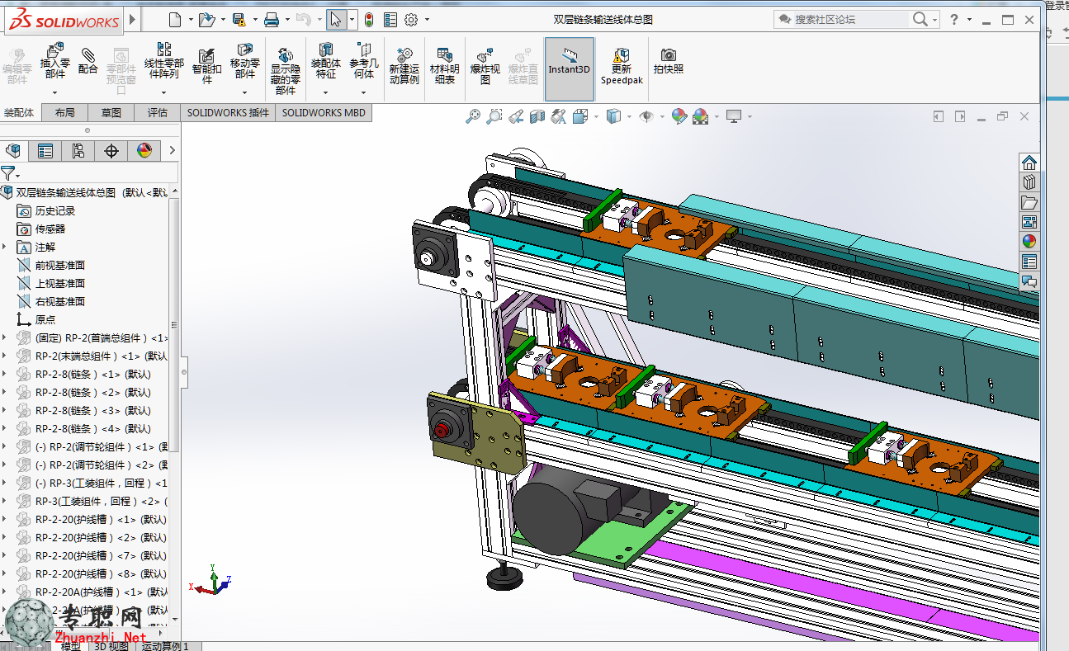Open dropdown under 插入零部件 button
This screenshot has height=651, width=1069.
(x=54, y=91)
